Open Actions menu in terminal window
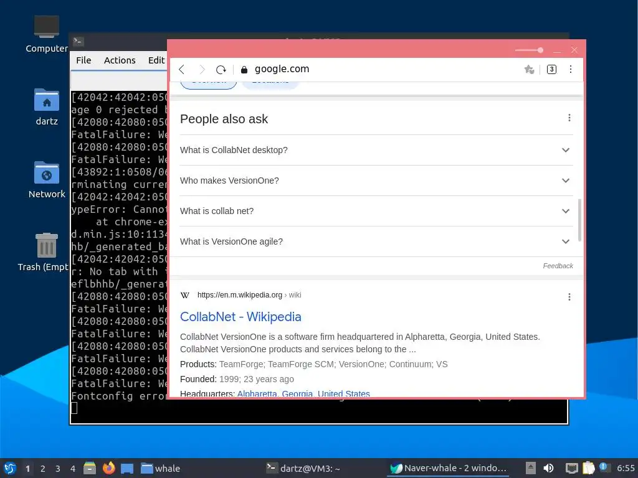This screenshot has height=478, width=638. (120, 60)
